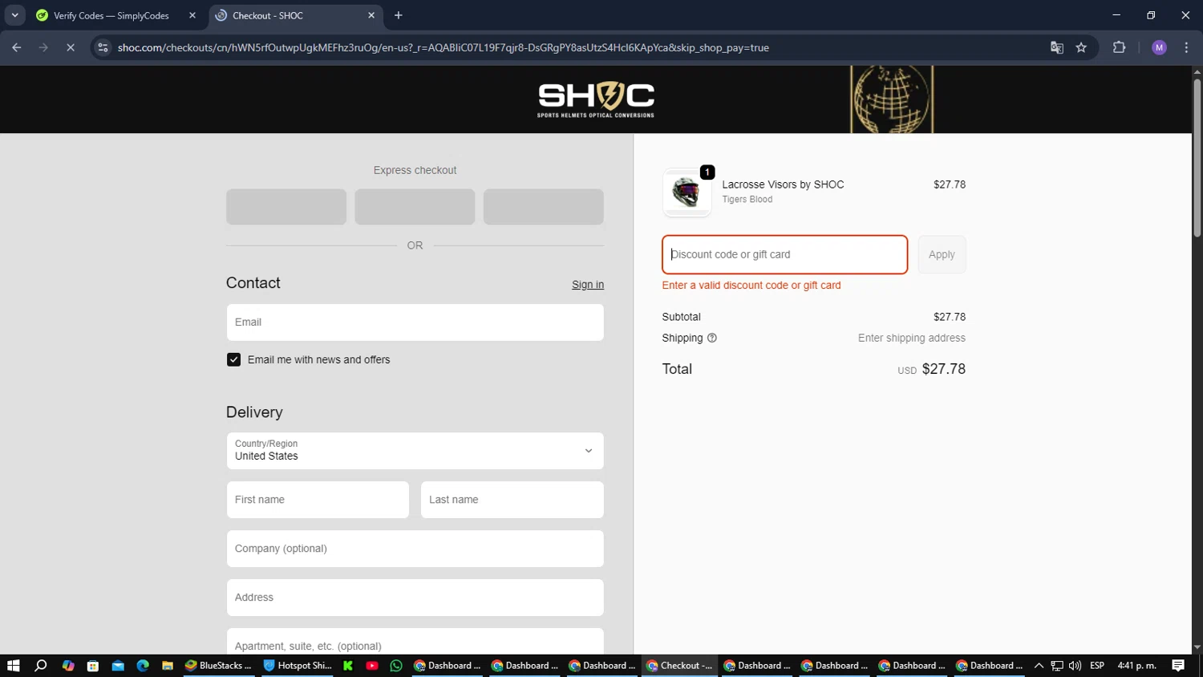The width and height of the screenshot is (1203, 677).
Task: Open the Chrome profile avatar
Action: coord(1159,47)
